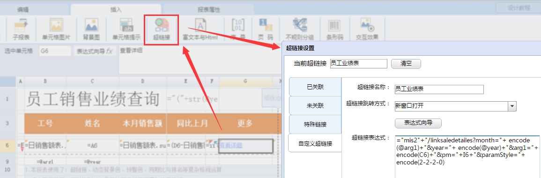Expand the 超链接跳转方式 dropdown
This screenshot has height=178, width=541.
pos(512,106)
